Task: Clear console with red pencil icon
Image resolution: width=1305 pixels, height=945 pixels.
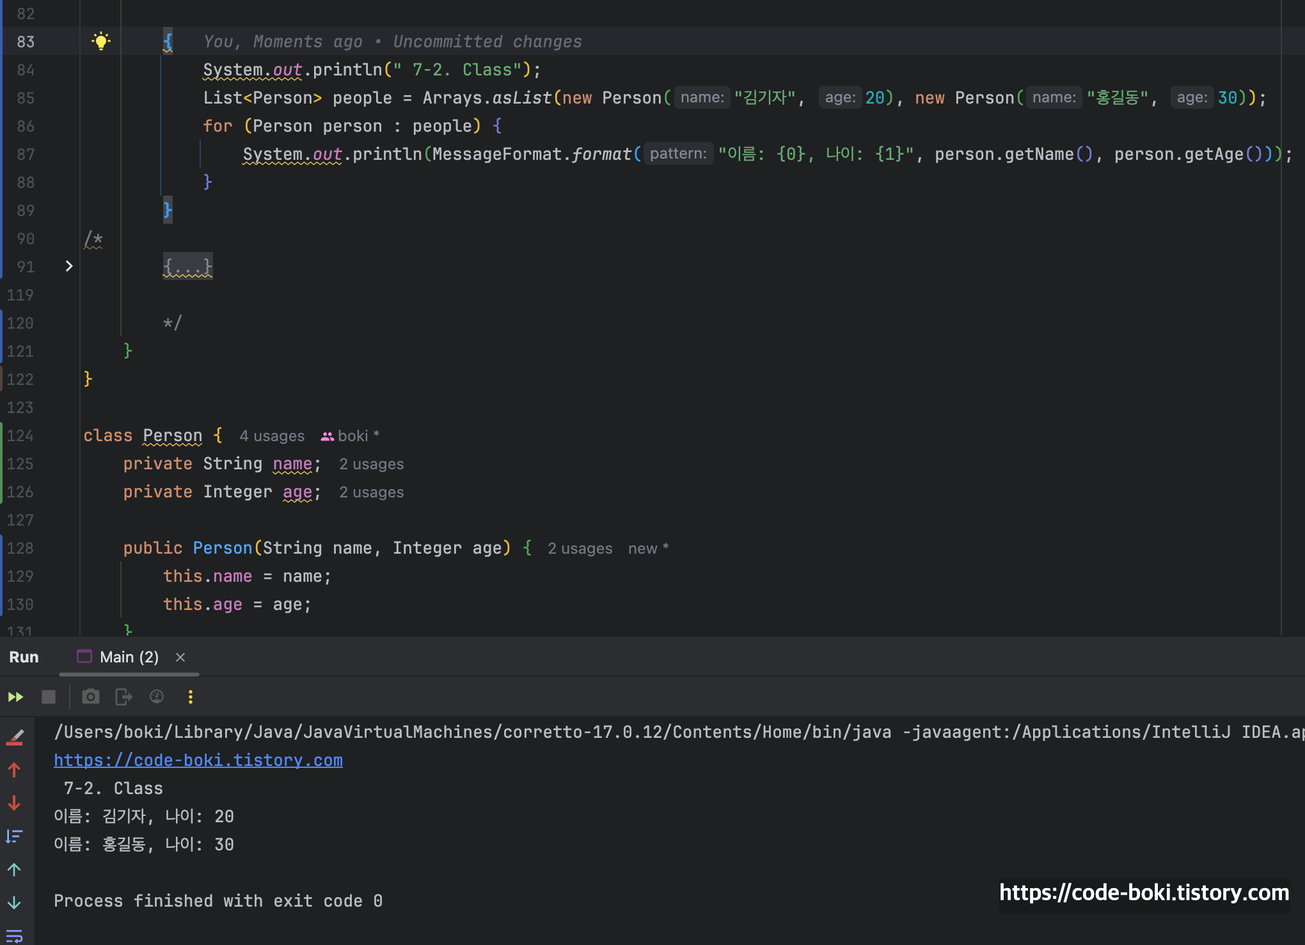Action: [14, 737]
